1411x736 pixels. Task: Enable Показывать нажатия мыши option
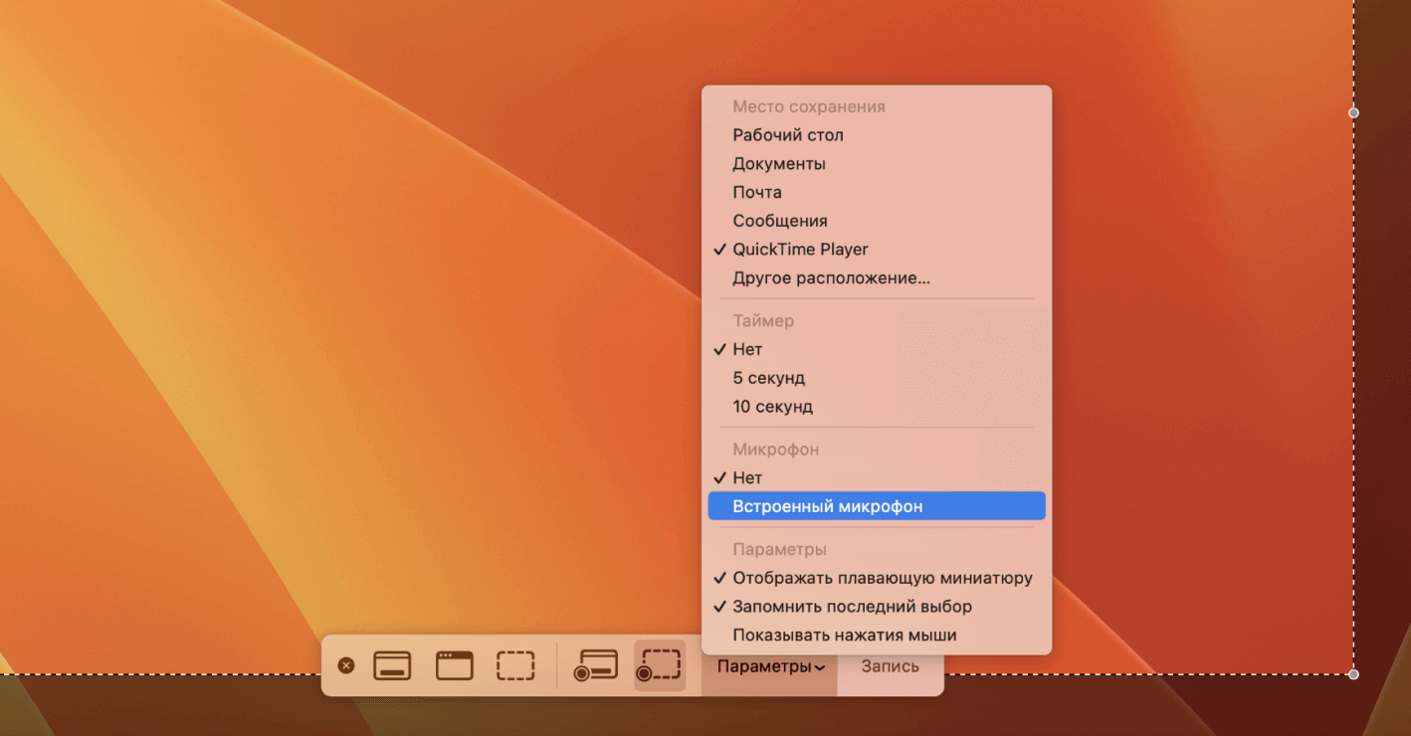(x=844, y=636)
